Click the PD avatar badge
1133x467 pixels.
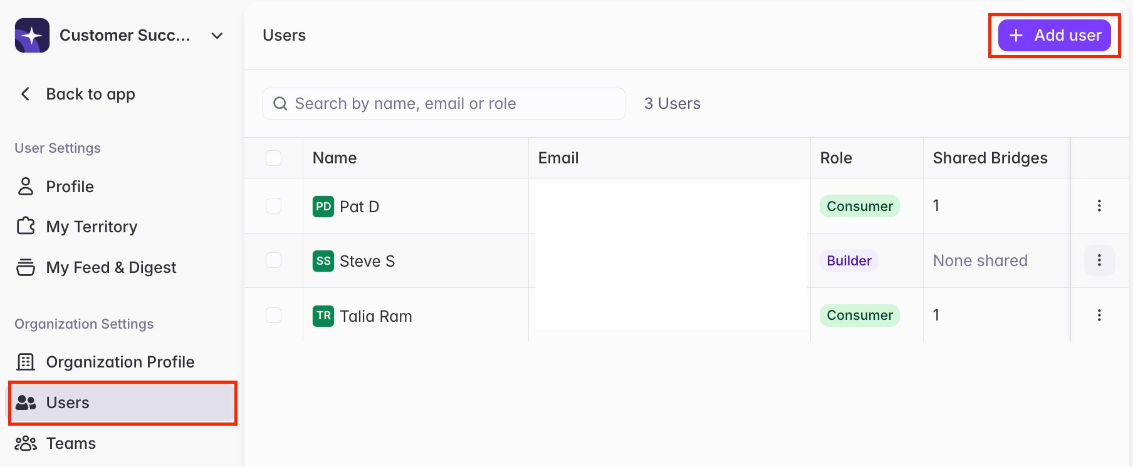323,207
